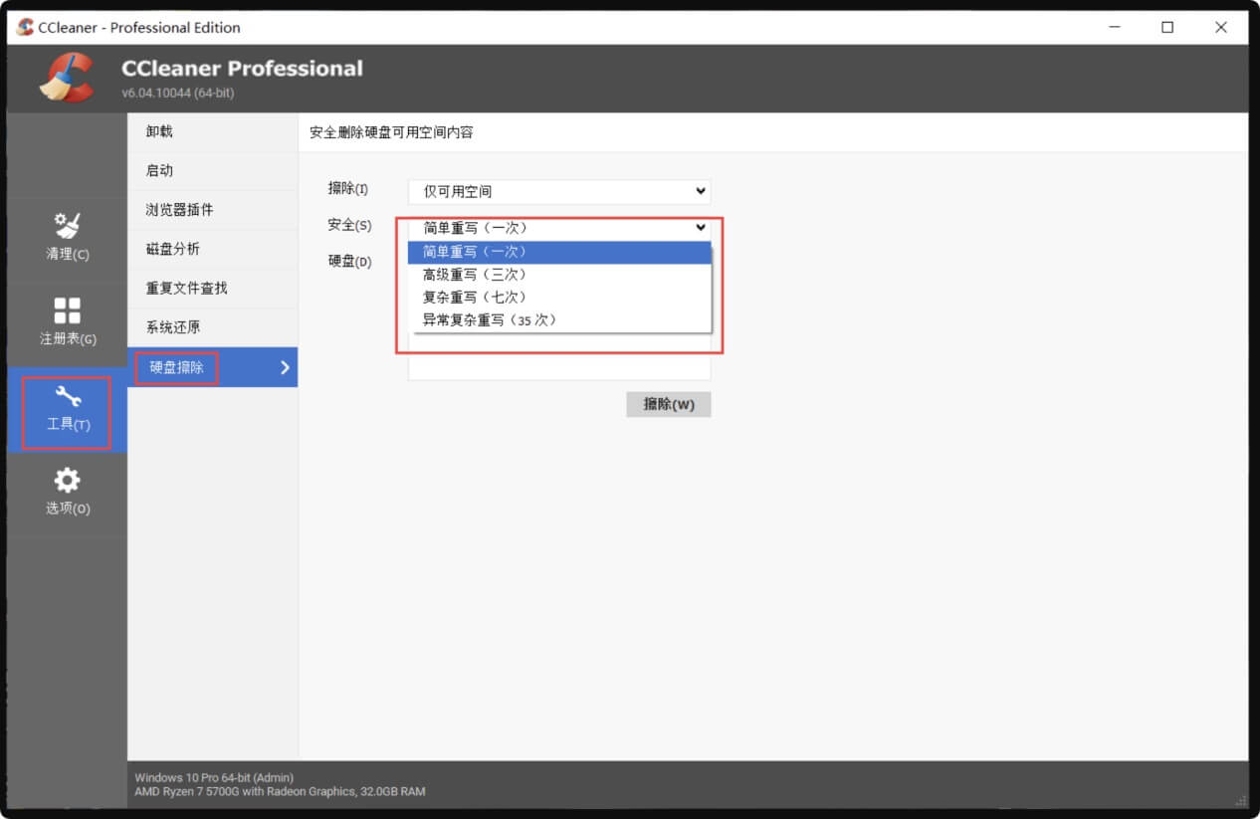The image size is (1260, 819).
Task: Select the 工具 (Tools) wrench icon
Action: tap(67, 410)
